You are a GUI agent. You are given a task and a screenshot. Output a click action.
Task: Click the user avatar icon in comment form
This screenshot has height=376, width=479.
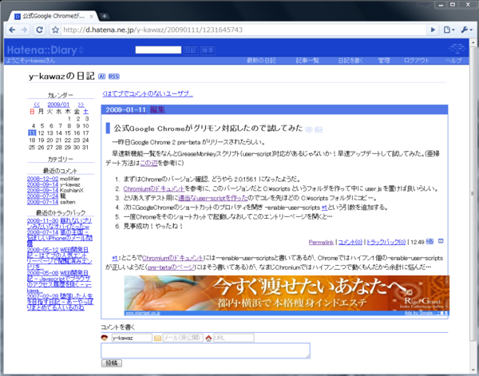pos(105,338)
